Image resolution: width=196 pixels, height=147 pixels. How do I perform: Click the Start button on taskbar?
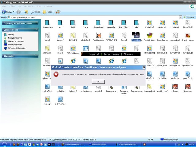click(5, 145)
